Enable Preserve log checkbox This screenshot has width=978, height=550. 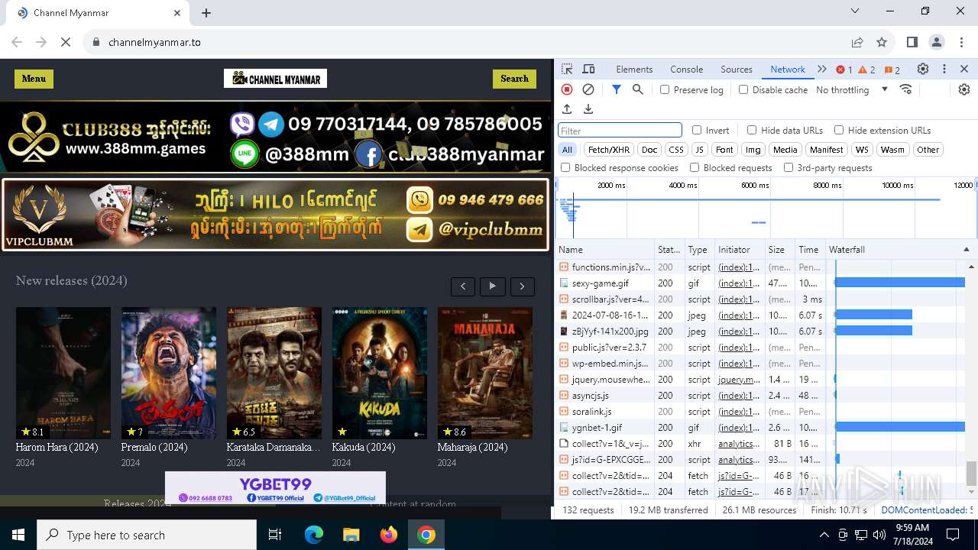665,89
